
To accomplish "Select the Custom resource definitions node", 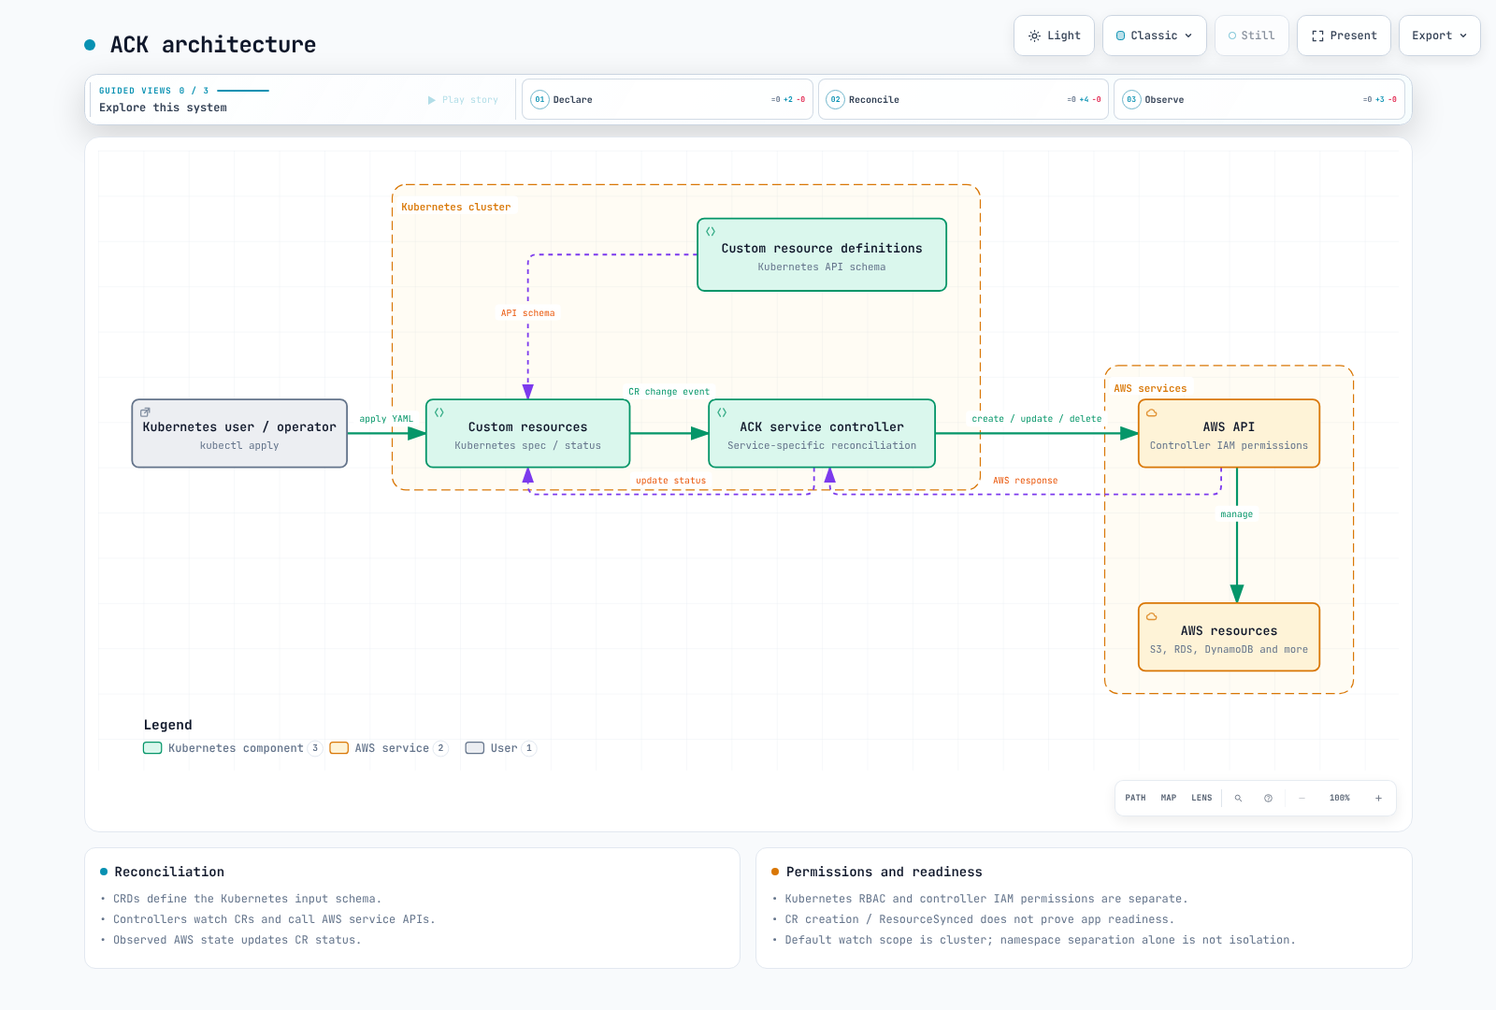I will pos(822,254).
